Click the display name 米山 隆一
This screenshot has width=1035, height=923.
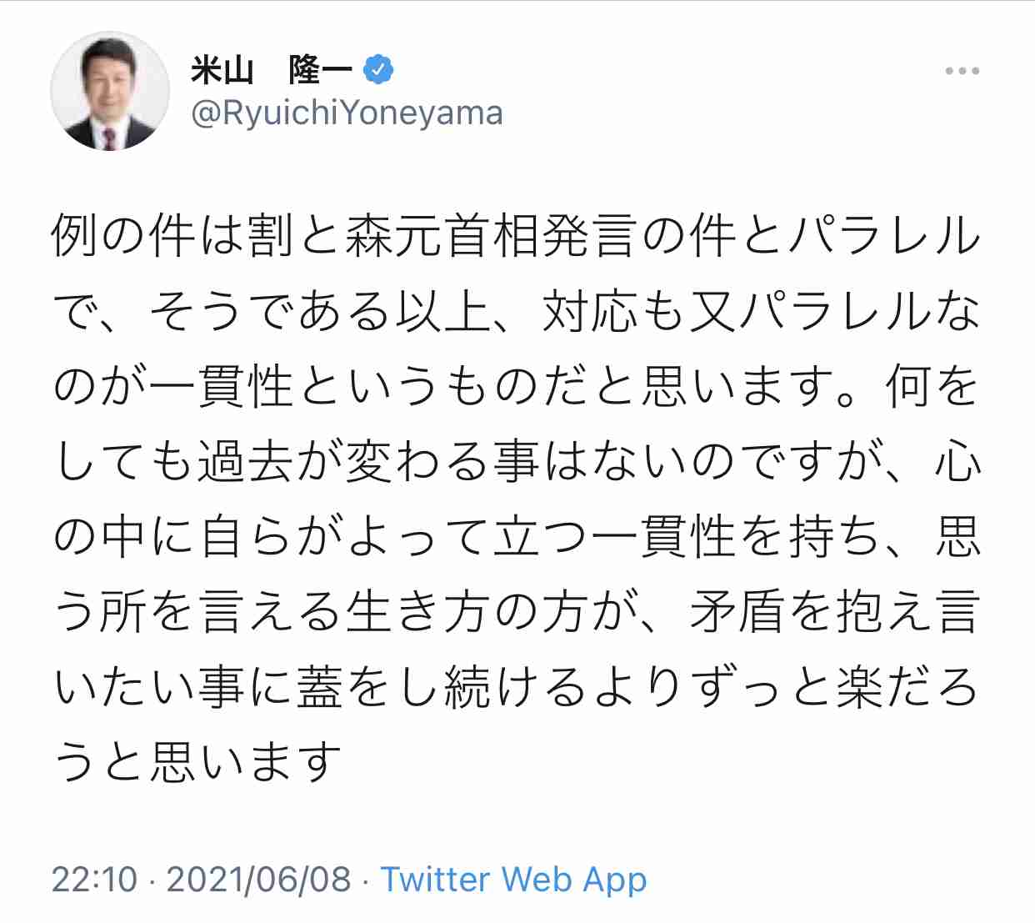(x=271, y=70)
